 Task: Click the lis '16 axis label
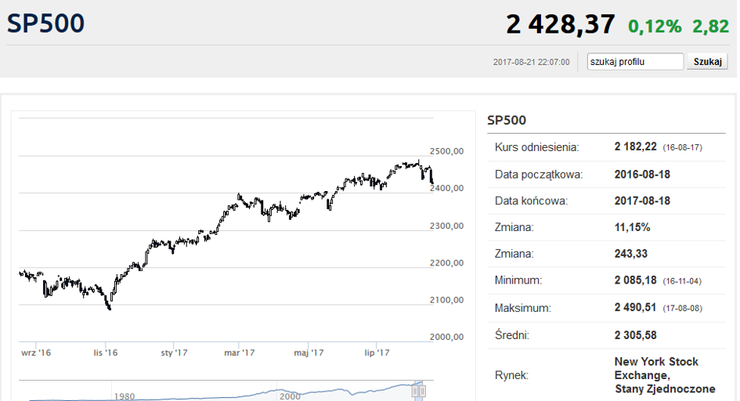[x=105, y=353]
